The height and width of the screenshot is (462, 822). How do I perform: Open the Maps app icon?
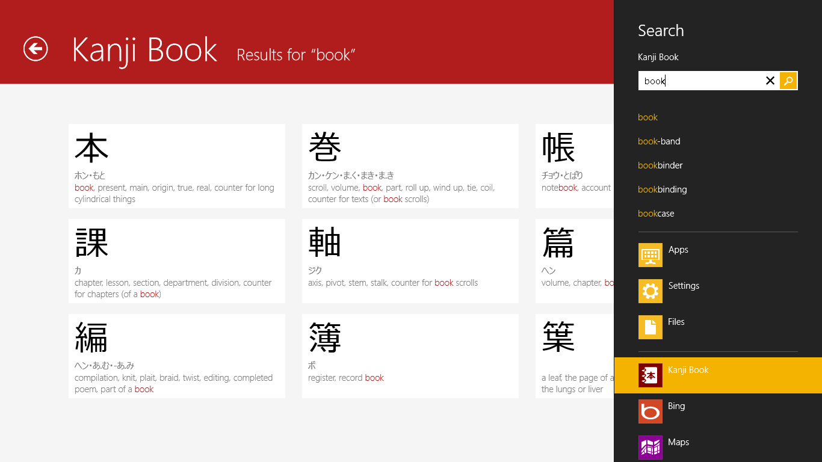(650, 448)
